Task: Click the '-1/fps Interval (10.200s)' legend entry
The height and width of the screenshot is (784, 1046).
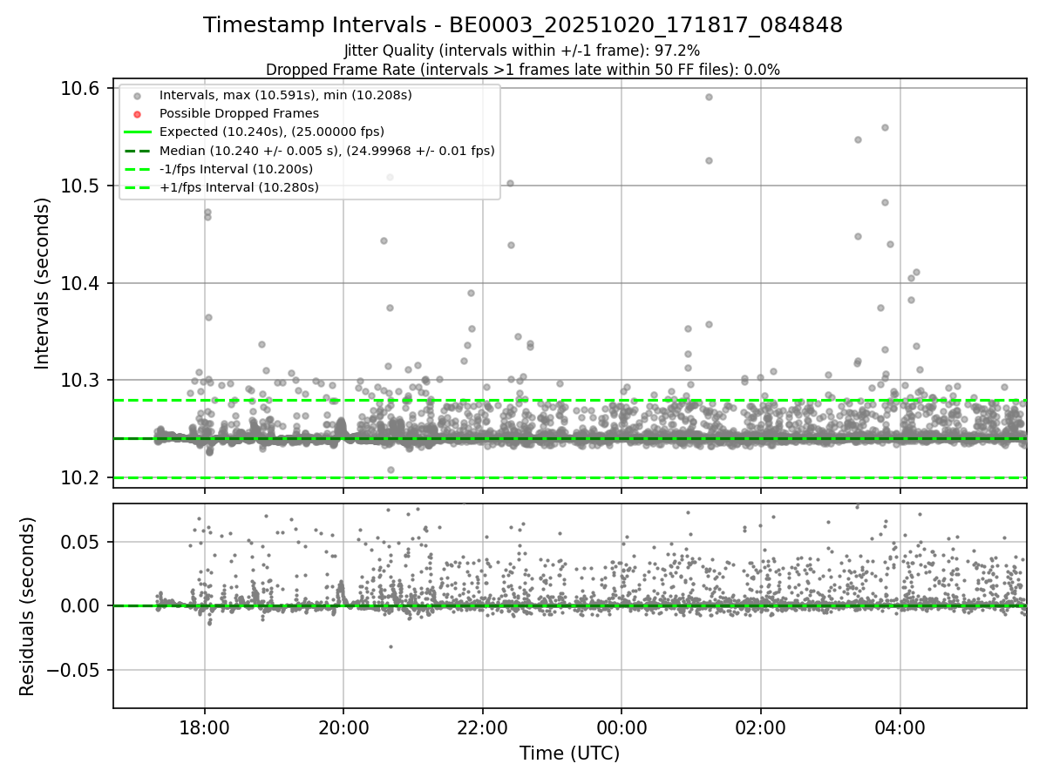Action: tap(236, 169)
